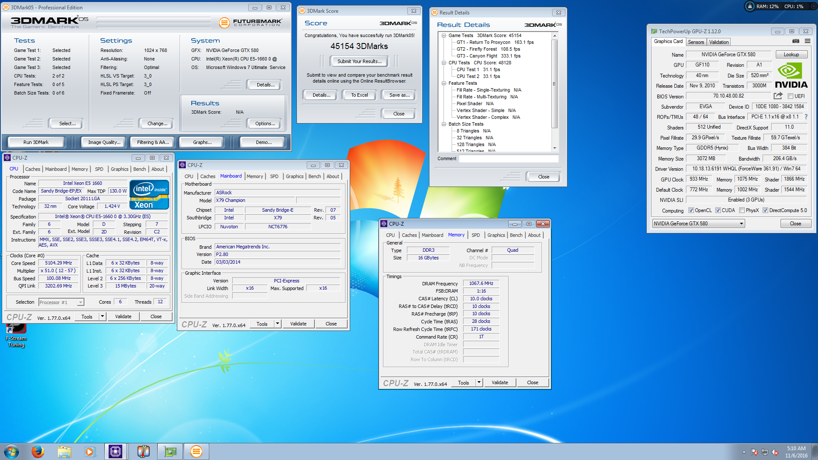This screenshot has height=460, width=818.
Task: Toggle the UEFI checkbox in GPU-Z
Action: pyautogui.click(x=790, y=96)
